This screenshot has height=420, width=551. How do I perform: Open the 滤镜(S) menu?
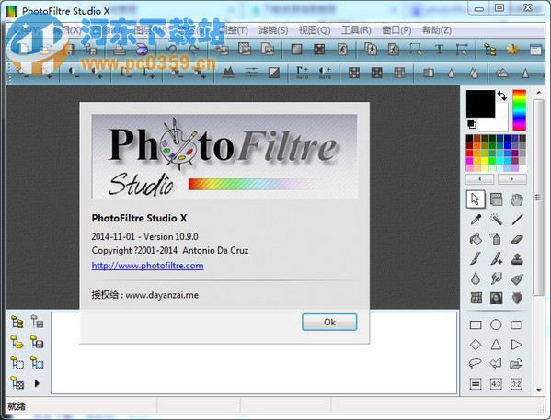pyautogui.click(x=273, y=30)
